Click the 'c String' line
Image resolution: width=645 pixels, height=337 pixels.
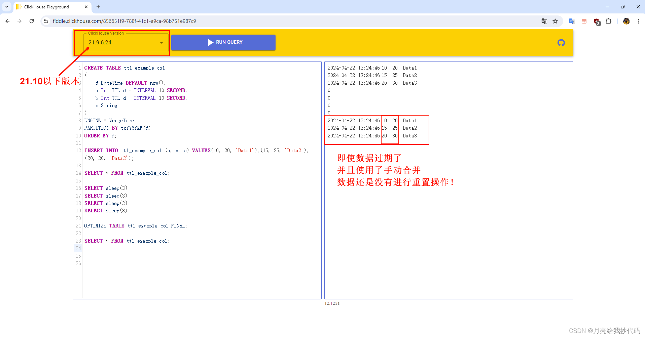click(106, 106)
